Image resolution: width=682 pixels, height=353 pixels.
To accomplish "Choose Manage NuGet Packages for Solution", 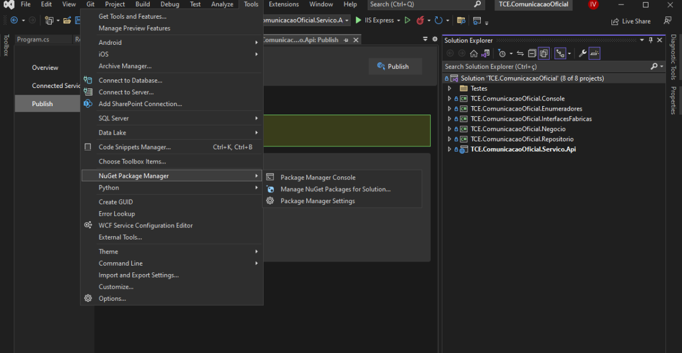I will point(335,190).
